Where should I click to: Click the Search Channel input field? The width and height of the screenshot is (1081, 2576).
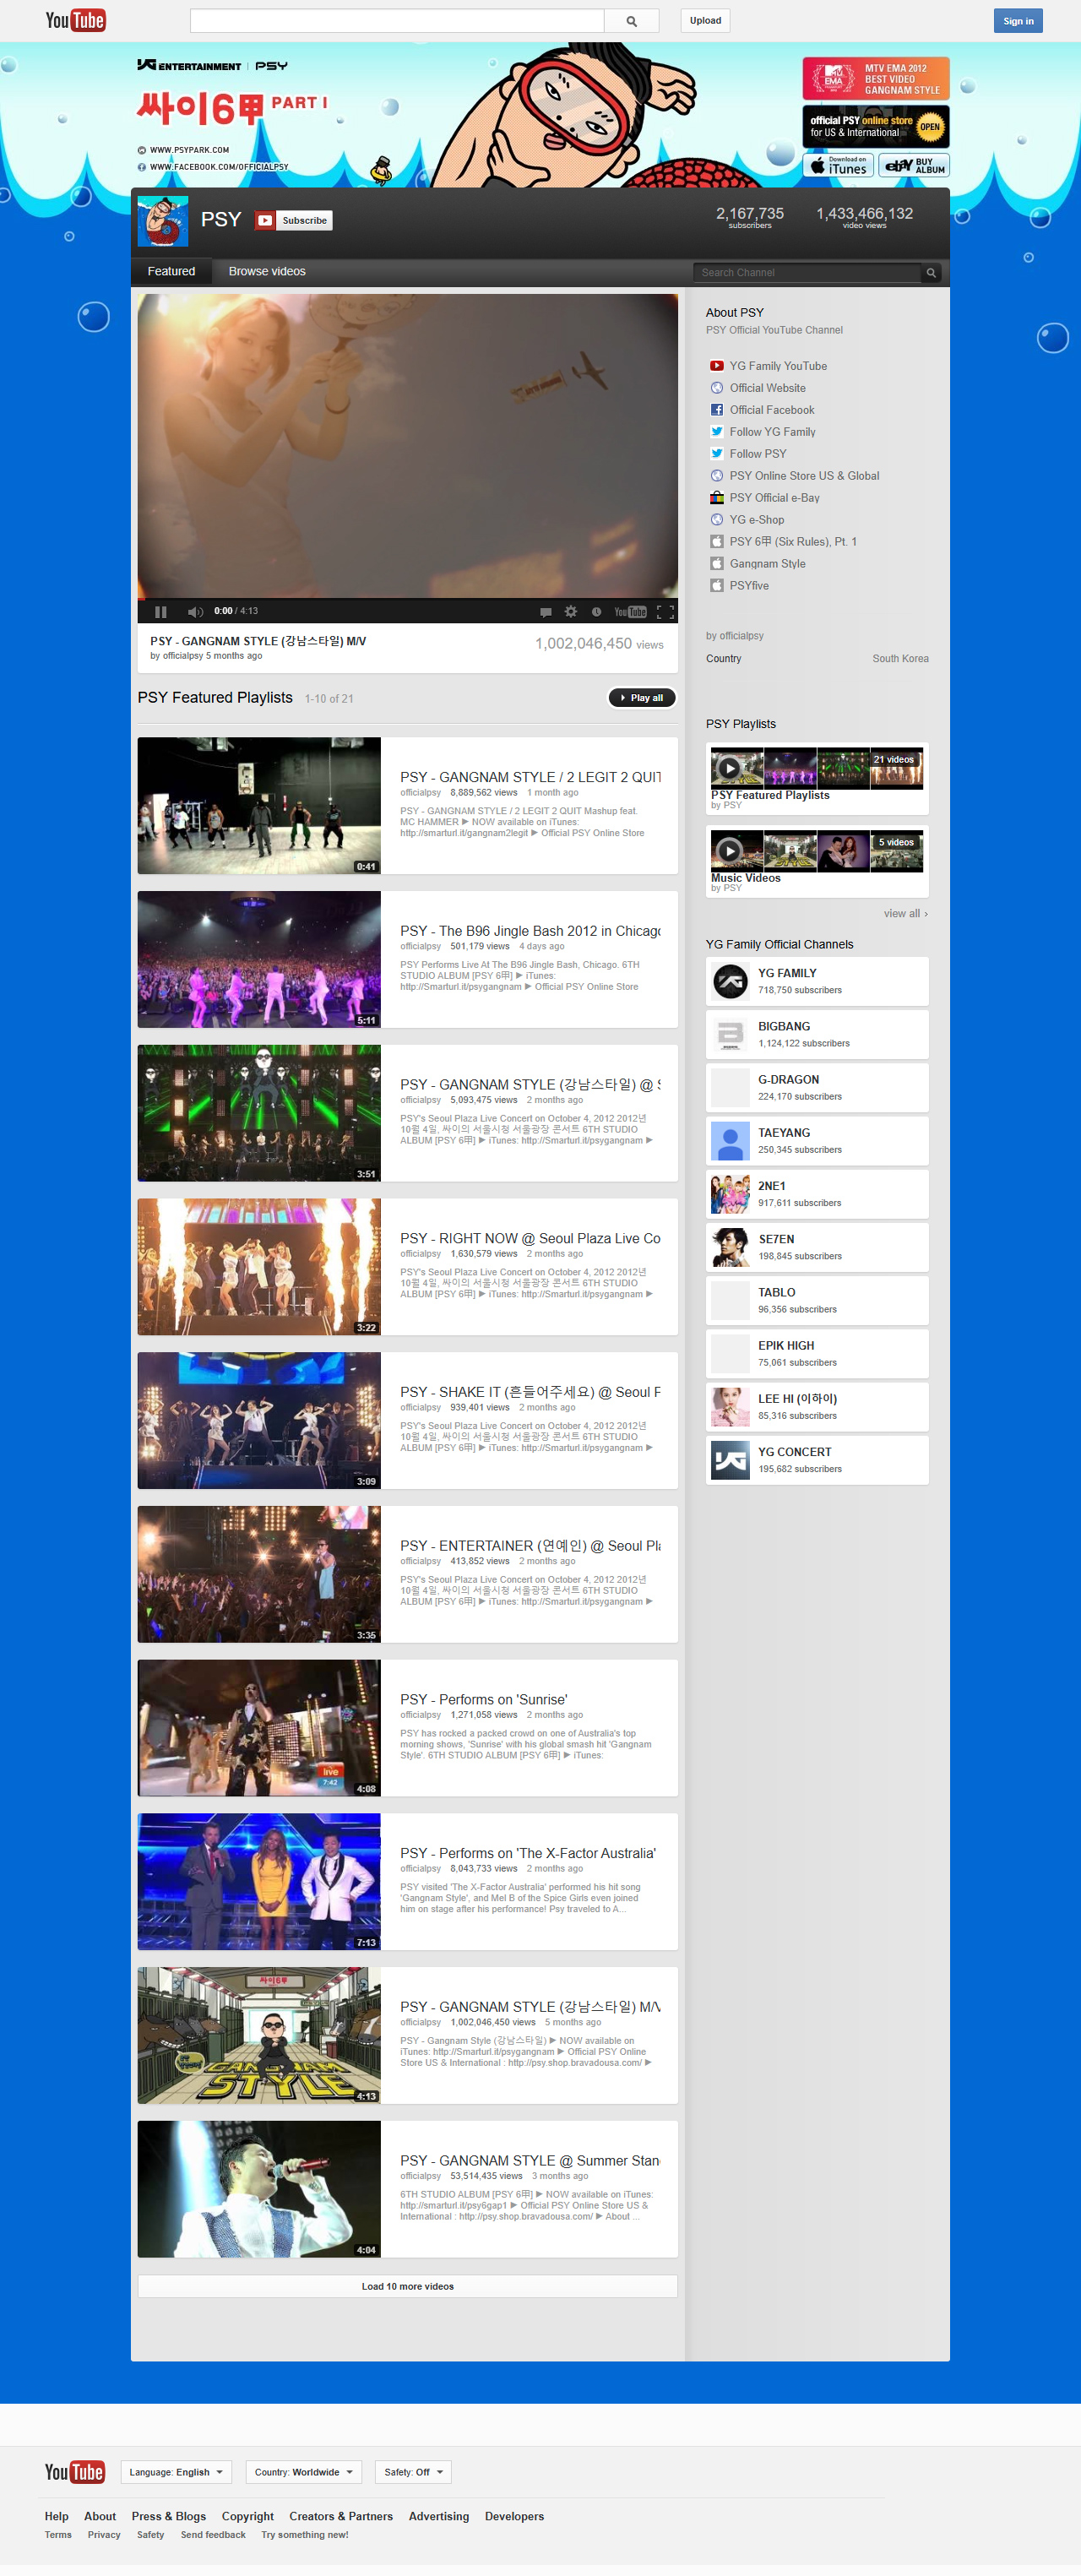click(807, 272)
